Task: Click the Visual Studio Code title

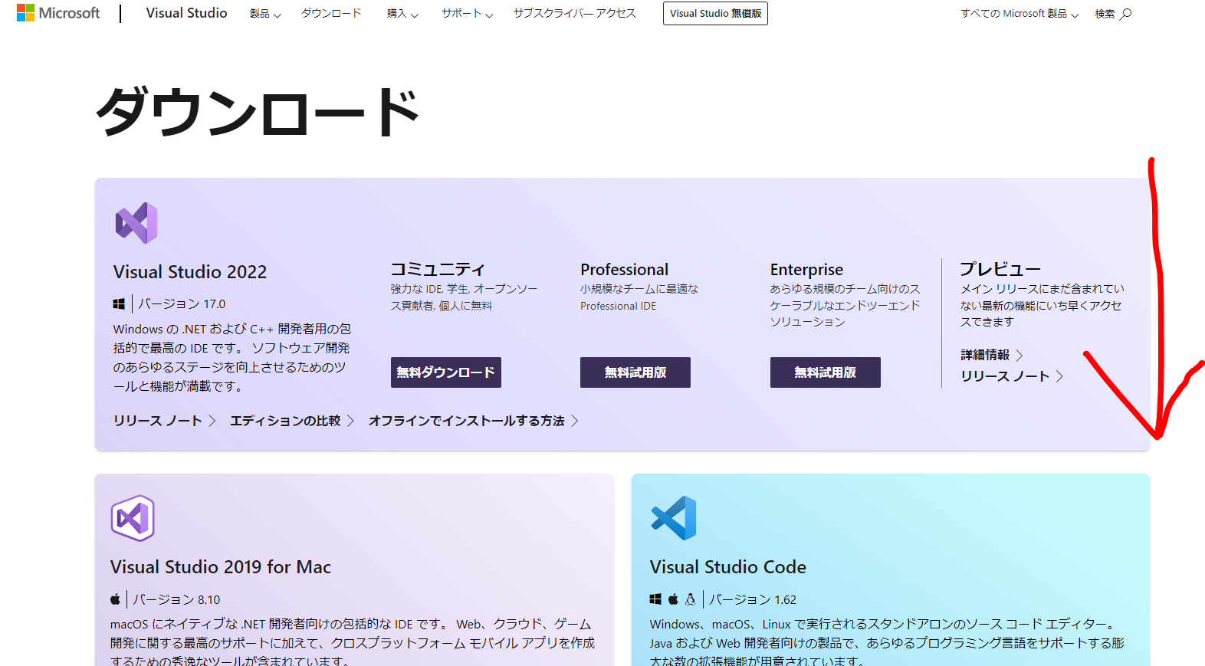Action: [x=728, y=567]
